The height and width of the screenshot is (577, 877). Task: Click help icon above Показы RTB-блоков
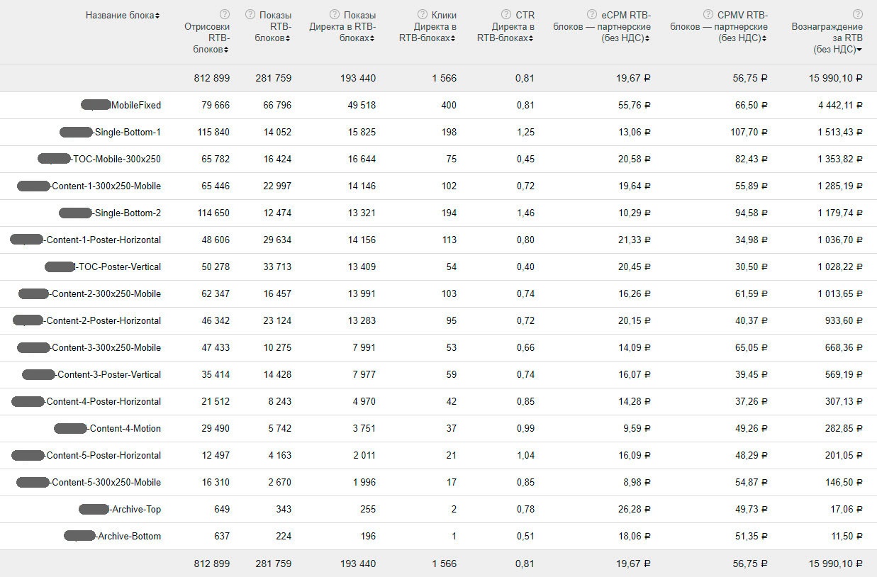[x=250, y=14]
